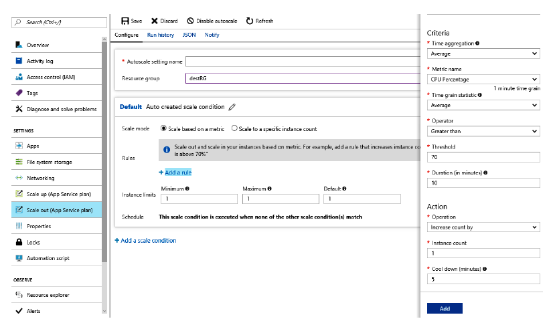Open the Operation dropdown under Action
Viewport: 553px width, 327px height.
[x=483, y=227]
